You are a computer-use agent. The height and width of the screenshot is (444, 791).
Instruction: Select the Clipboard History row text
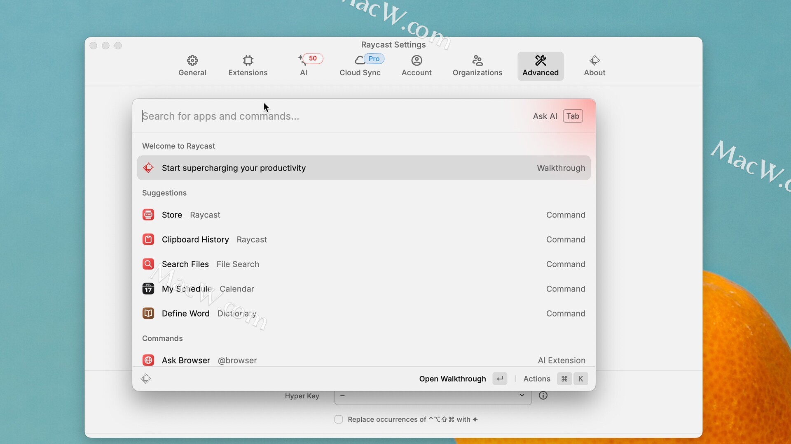pos(214,239)
